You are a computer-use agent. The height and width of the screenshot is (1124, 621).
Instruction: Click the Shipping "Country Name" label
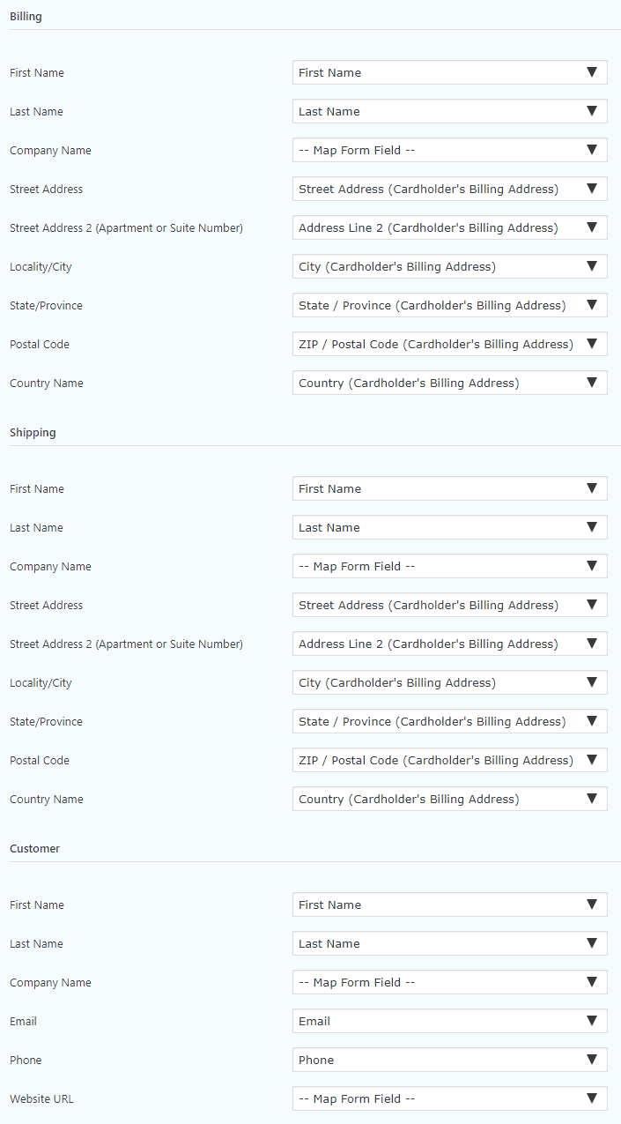[47, 799]
